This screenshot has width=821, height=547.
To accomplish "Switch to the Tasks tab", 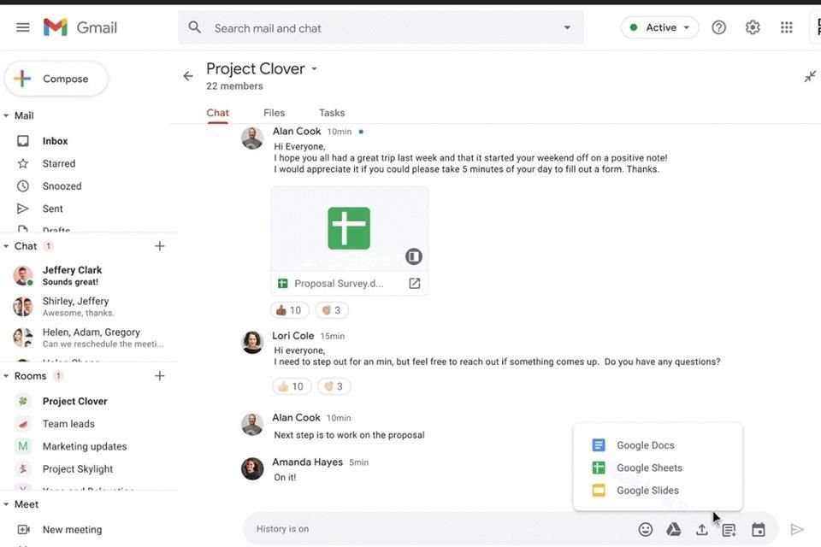I will click(332, 113).
